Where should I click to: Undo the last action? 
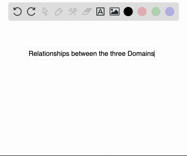tap(18, 12)
